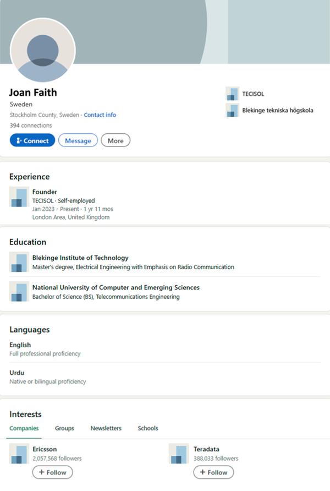Viewport: 330px width, 491px height.
Task: Click the Ericsson company logo
Action: 19,454
